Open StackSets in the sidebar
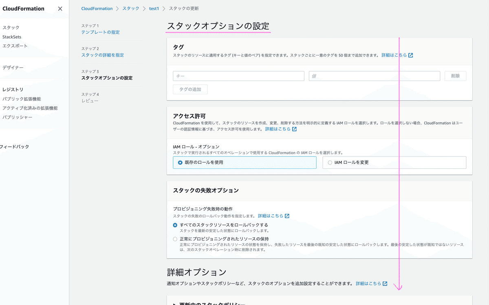Screen dimensions: 489x305 point(12,37)
